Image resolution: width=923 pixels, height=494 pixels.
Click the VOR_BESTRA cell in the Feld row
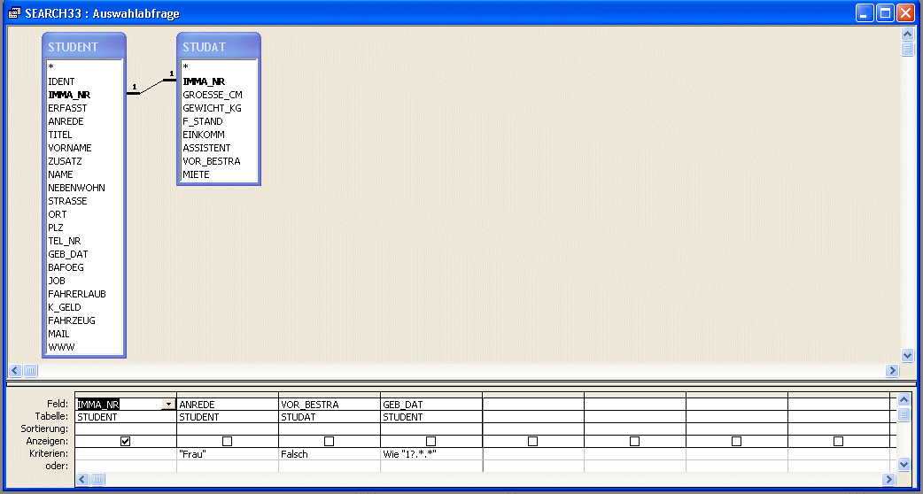[329, 405]
